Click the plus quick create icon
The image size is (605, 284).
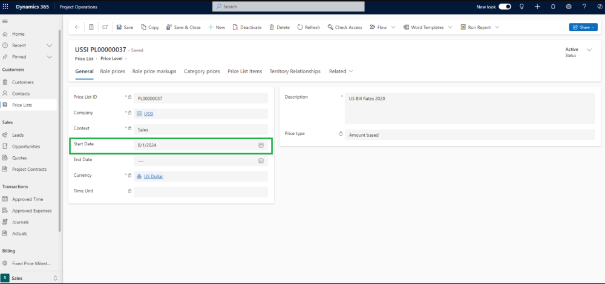point(537,7)
